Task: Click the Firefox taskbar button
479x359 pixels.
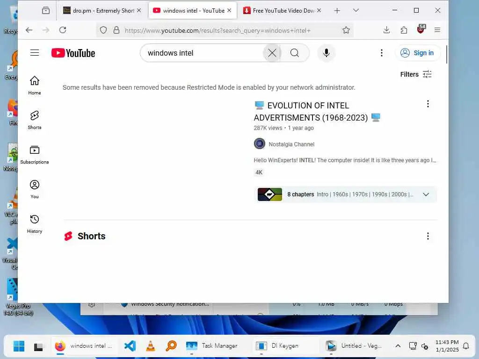Action: click(x=85, y=346)
